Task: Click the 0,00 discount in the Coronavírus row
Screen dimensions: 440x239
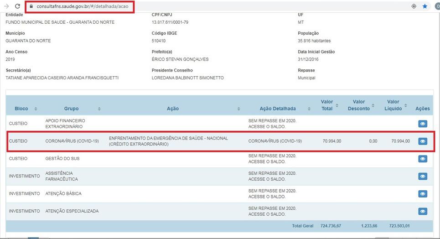Action: point(373,141)
